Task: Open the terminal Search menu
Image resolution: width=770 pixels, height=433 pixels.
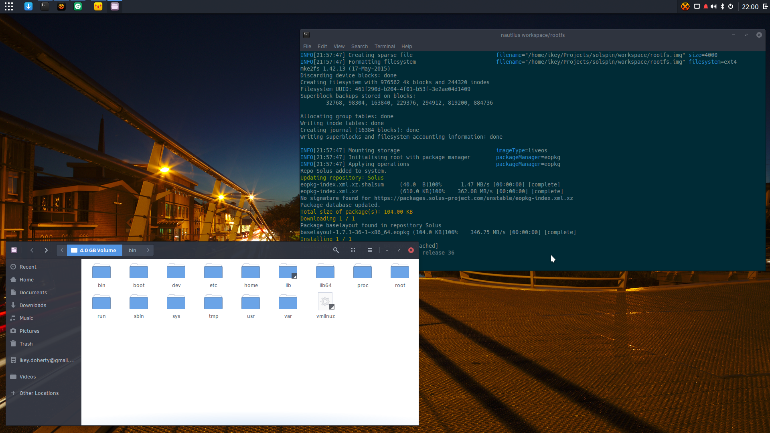Action: pos(360,47)
